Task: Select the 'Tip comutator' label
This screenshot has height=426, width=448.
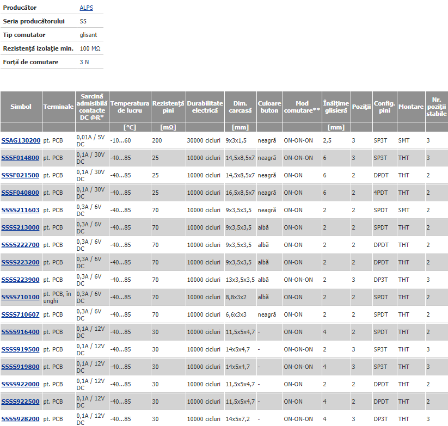Action: (24, 35)
